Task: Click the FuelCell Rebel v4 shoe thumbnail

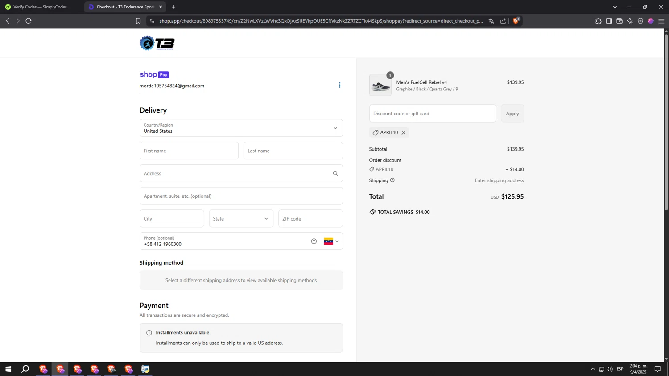Action: tap(380, 85)
